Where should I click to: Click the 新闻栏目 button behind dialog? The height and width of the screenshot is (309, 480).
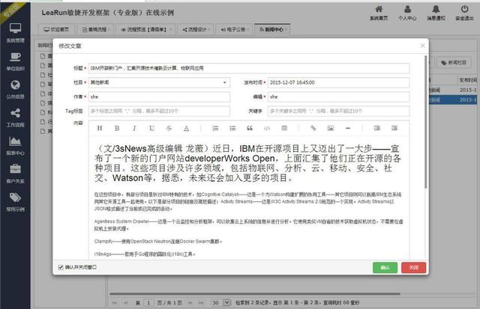(x=454, y=63)
